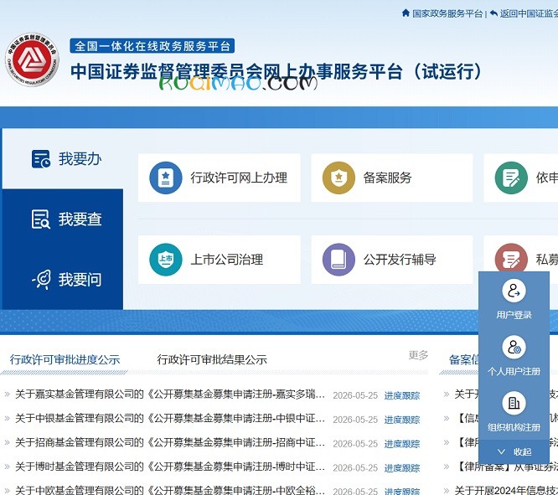Click the 用户登录 user icon
Screen dimensions: 558x495
click(x=514, y=291)
